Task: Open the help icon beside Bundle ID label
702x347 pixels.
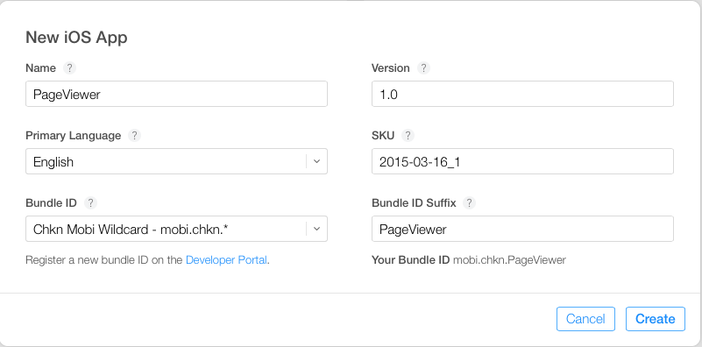Action: 90,203
